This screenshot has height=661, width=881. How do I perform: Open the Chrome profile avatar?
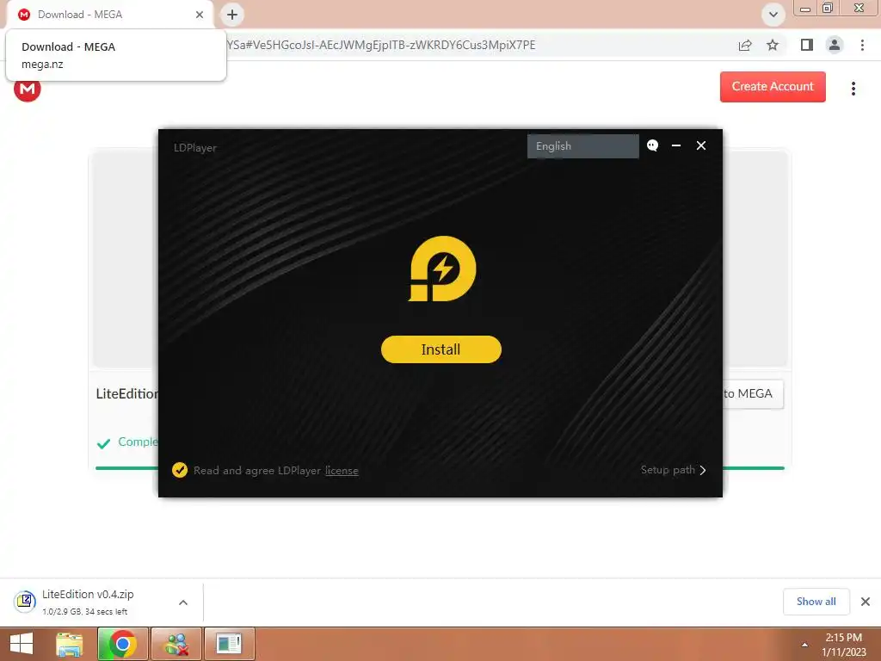point(835,45)
